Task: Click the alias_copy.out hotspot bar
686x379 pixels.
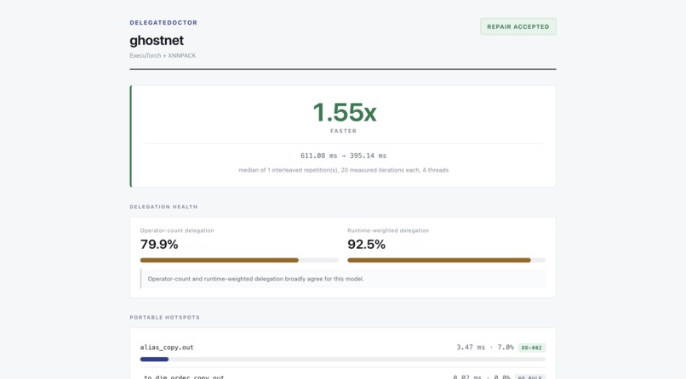Action: click(x=342, y=359)
